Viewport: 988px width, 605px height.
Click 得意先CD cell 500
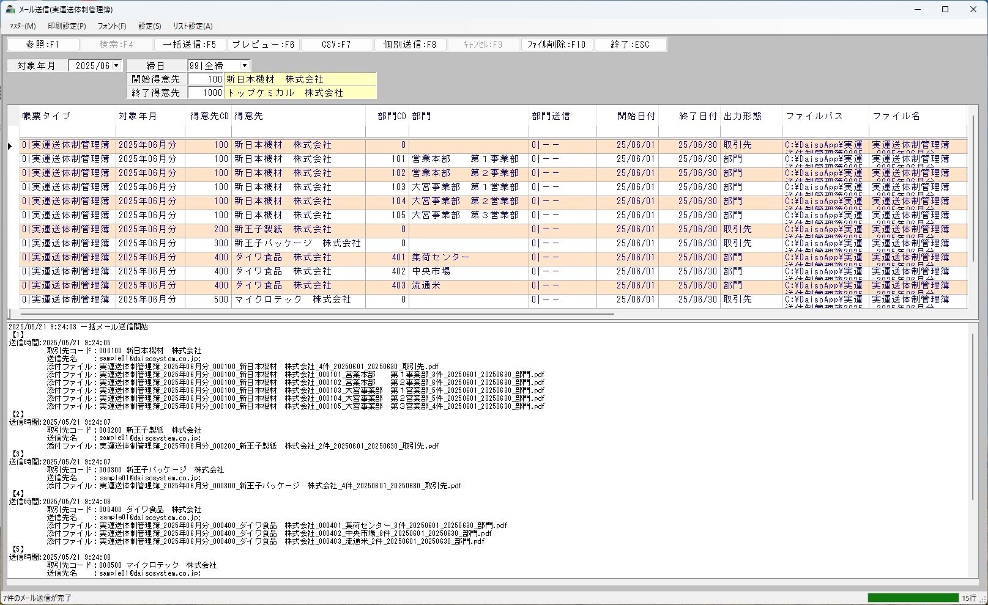click(208, 300)
